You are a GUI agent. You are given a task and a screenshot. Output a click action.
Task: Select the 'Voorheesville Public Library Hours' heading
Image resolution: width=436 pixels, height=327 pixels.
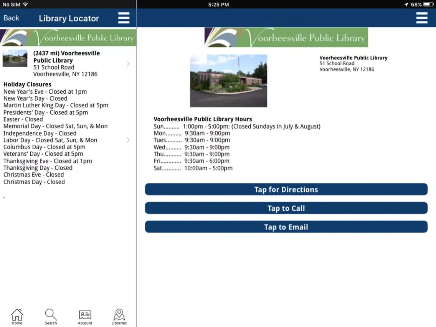tap(203, 119)
